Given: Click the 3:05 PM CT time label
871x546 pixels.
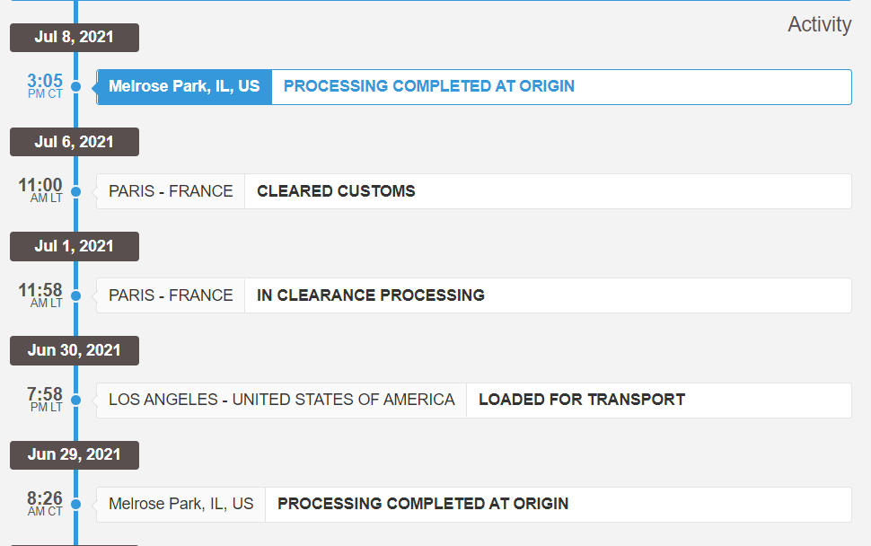Looking at the screenshot, I should click(45, 85).
